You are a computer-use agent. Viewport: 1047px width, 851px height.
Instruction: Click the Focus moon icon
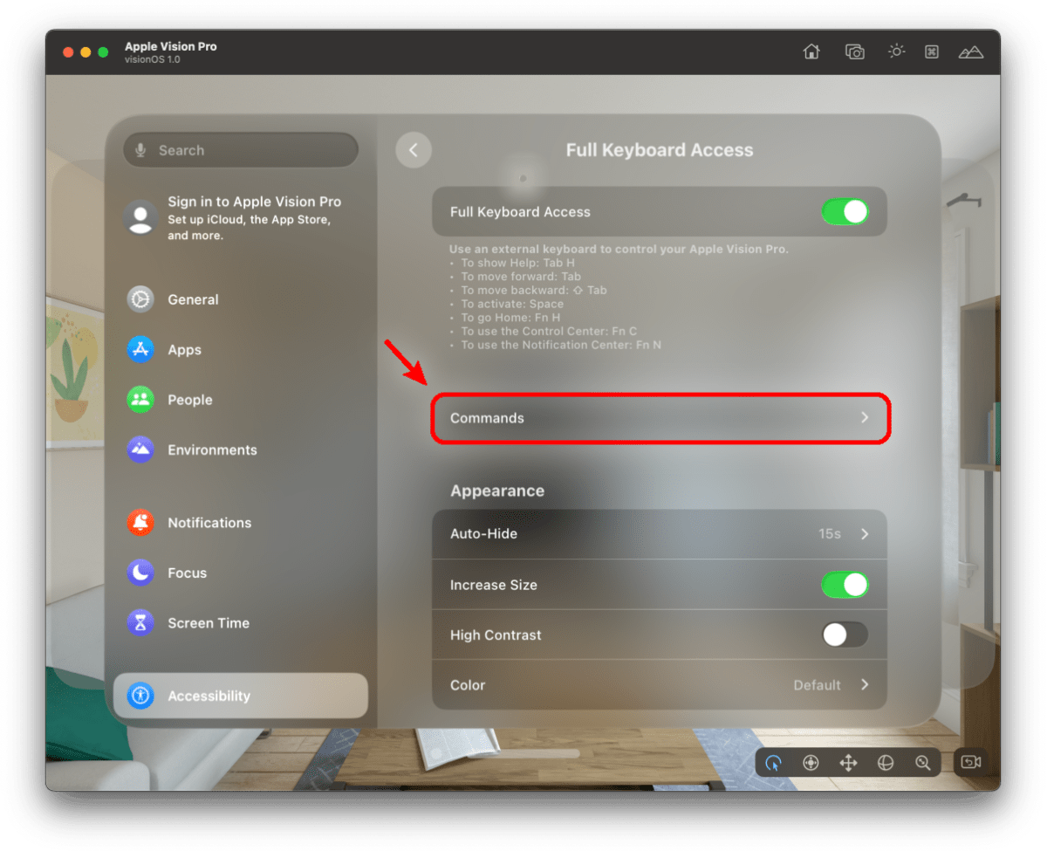coord(140,573)
